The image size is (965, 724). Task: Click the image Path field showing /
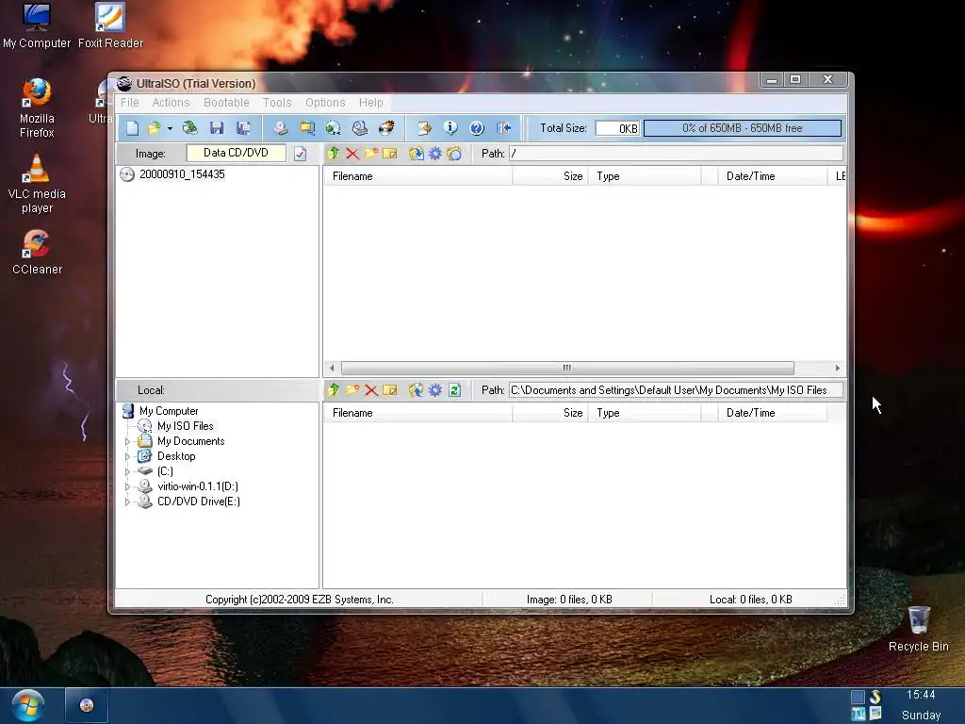[x=676, y=154]
